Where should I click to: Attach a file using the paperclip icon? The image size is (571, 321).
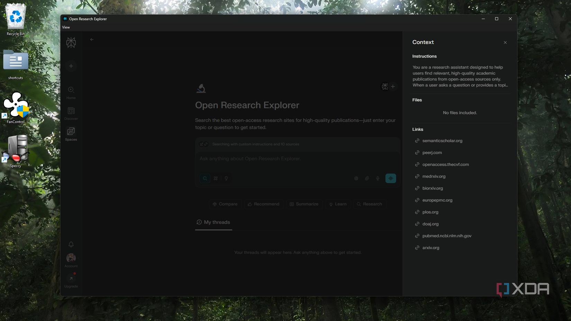367,178
